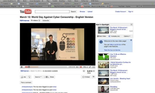Click the take a quick tour link
The width and height of the screenshot is (155, 93).
[116, 44]
